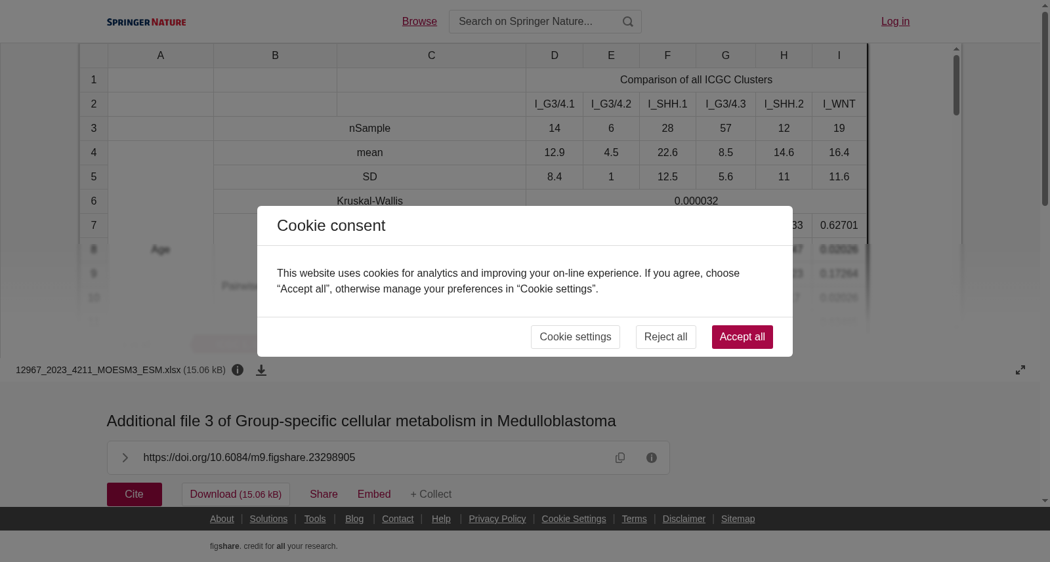Image resolution: width=1050 pixels, height=562 pixels.
Task: Open the Share option
Action: coord(324,494)
